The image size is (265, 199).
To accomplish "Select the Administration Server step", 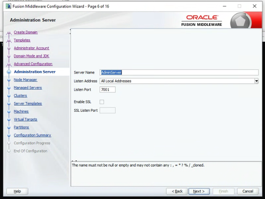I will [34, 72].
